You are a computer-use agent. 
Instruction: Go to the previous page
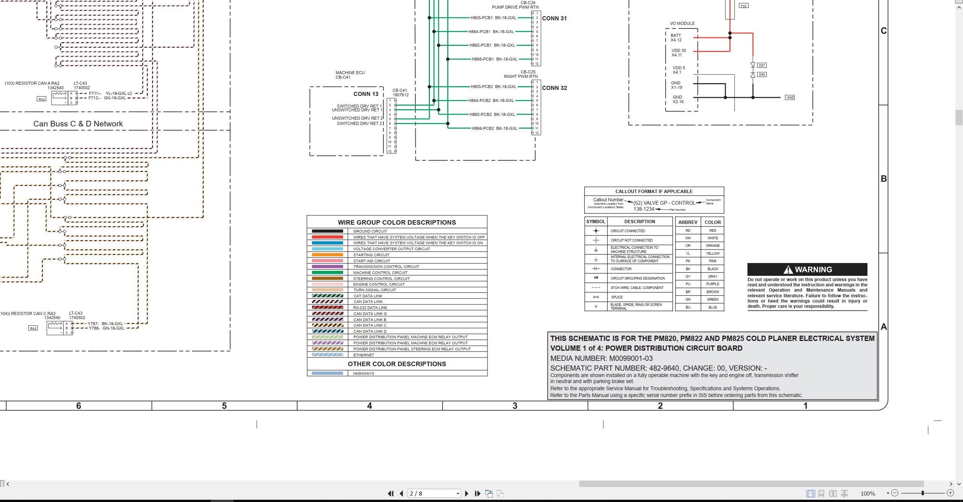pyautogui.click(x=402, y=493)
